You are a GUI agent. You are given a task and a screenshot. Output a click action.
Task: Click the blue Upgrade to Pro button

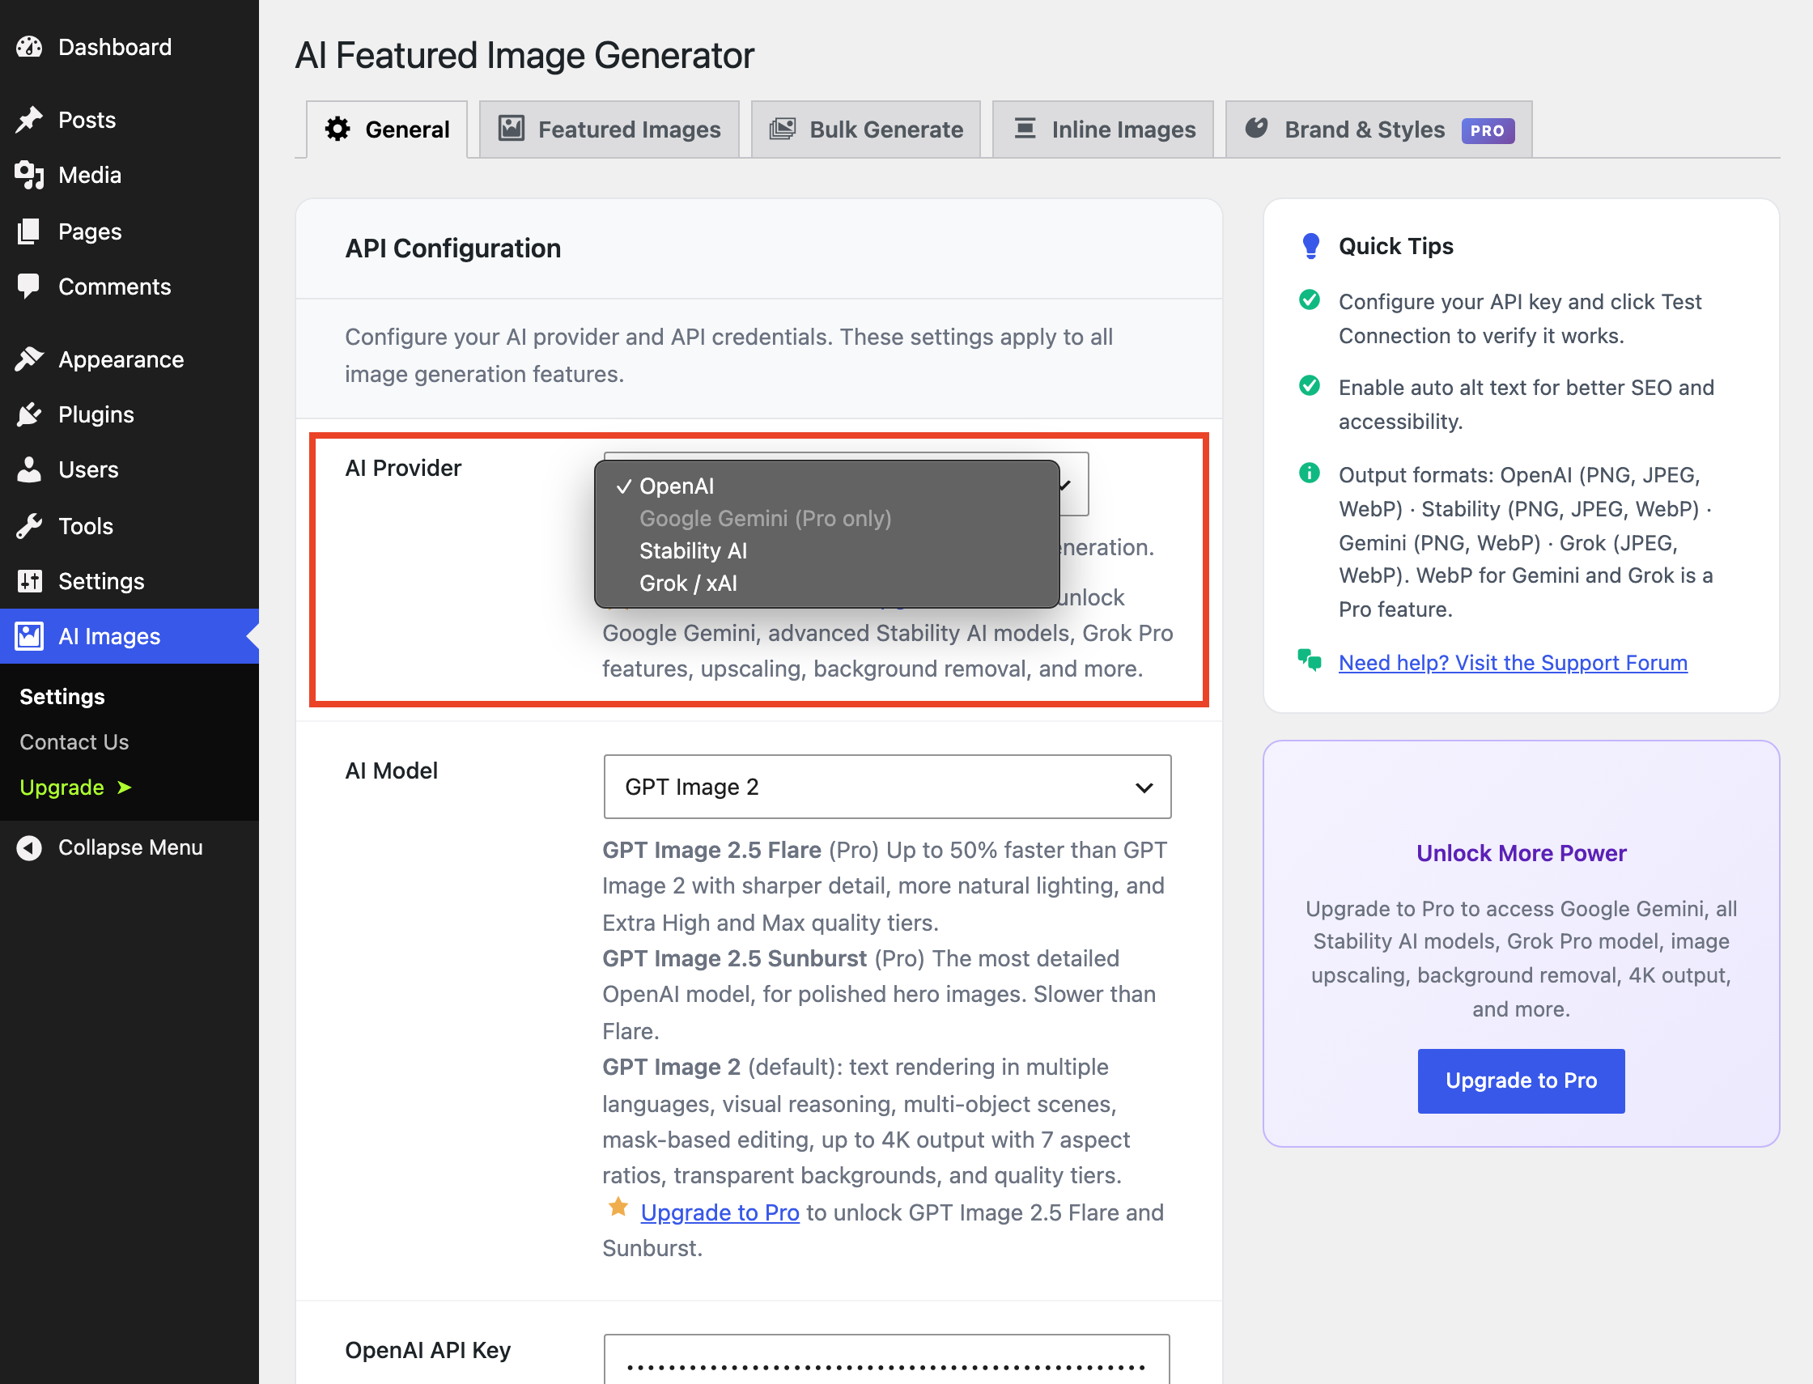[x=1521, y=1080]
